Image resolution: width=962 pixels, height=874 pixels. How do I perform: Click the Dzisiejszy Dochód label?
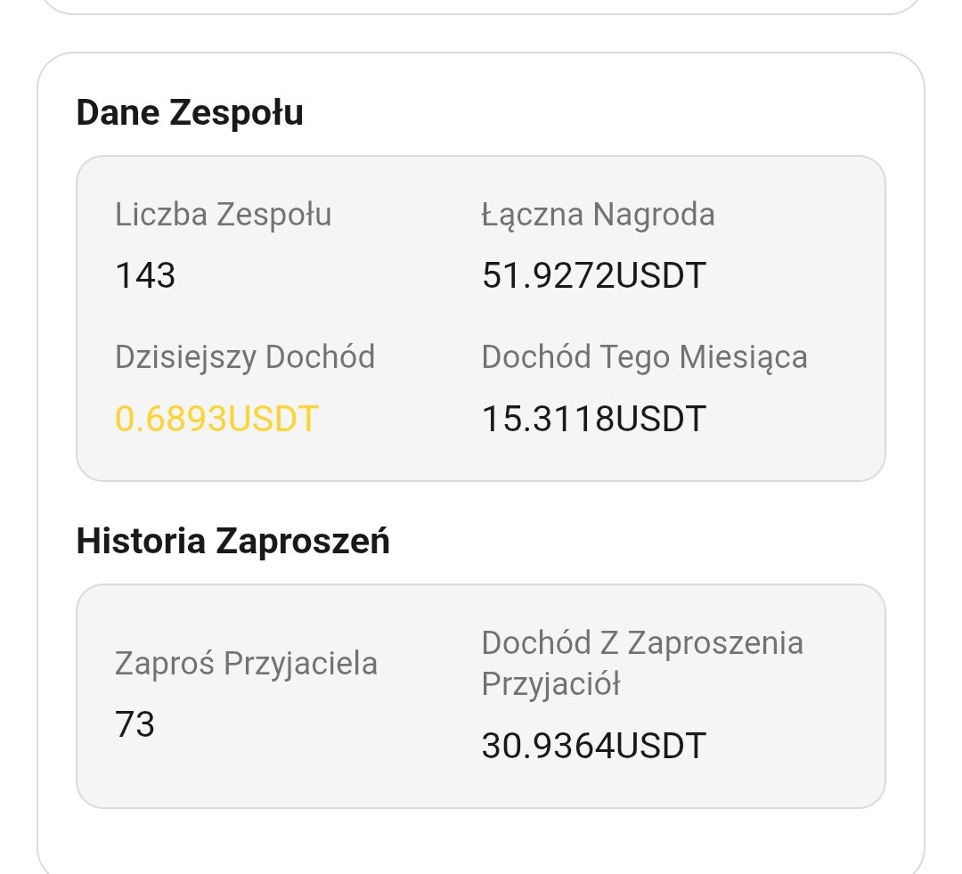(x=245, y=357)
